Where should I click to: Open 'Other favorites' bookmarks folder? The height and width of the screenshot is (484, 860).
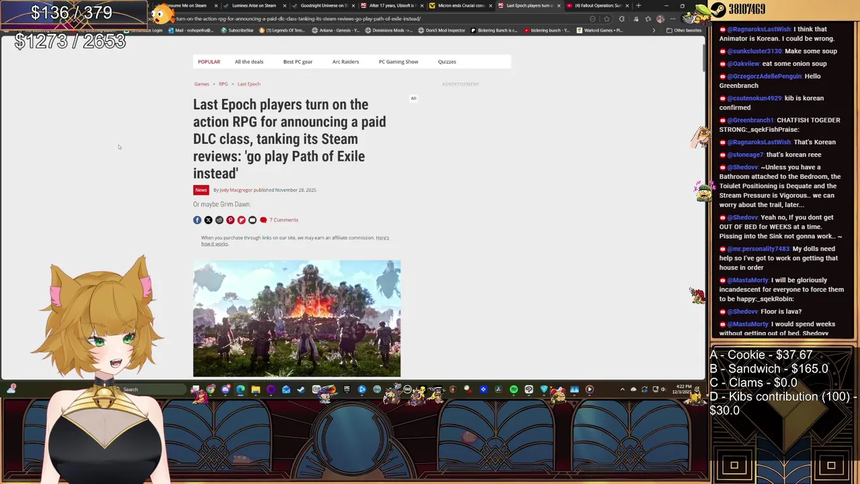click(684, 30)
